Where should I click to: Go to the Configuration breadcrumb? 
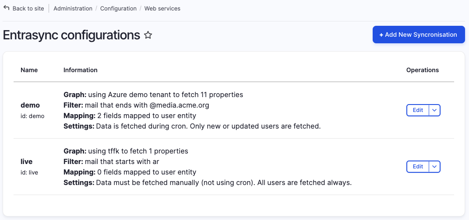(118, 8)
